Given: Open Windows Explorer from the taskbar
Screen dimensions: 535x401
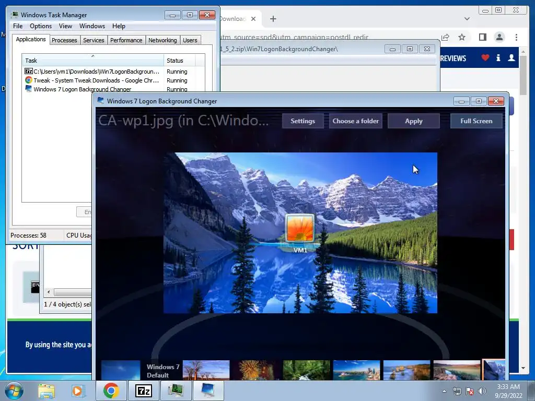Looking at the screenshot, I should tap(46, 391).
